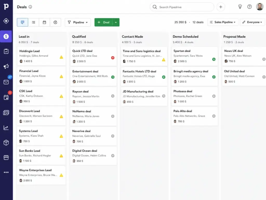The image size is (266, 200).
Task: Click grey activity icon on NoNemo deal
Action: pyautogui.click(x=113, y=116)
